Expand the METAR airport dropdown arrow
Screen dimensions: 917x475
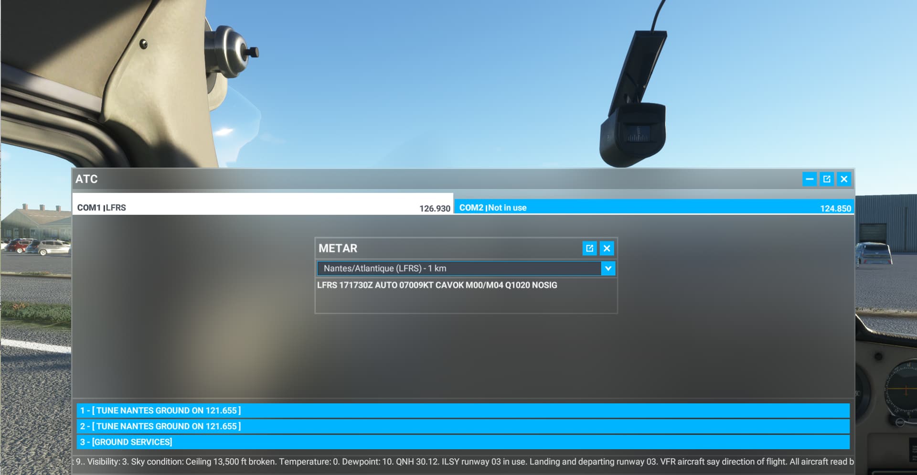pos(608,269)
